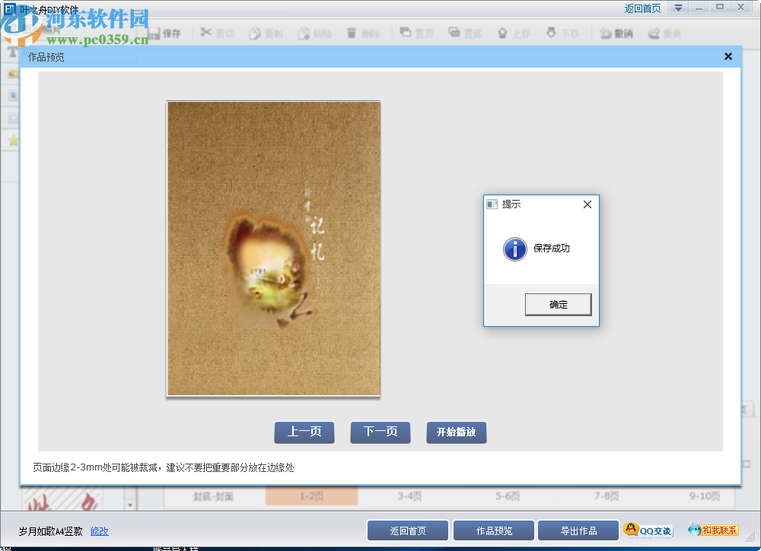Select the 封底-封面 page tab
761x551 pixels.
tap(213, 496)
